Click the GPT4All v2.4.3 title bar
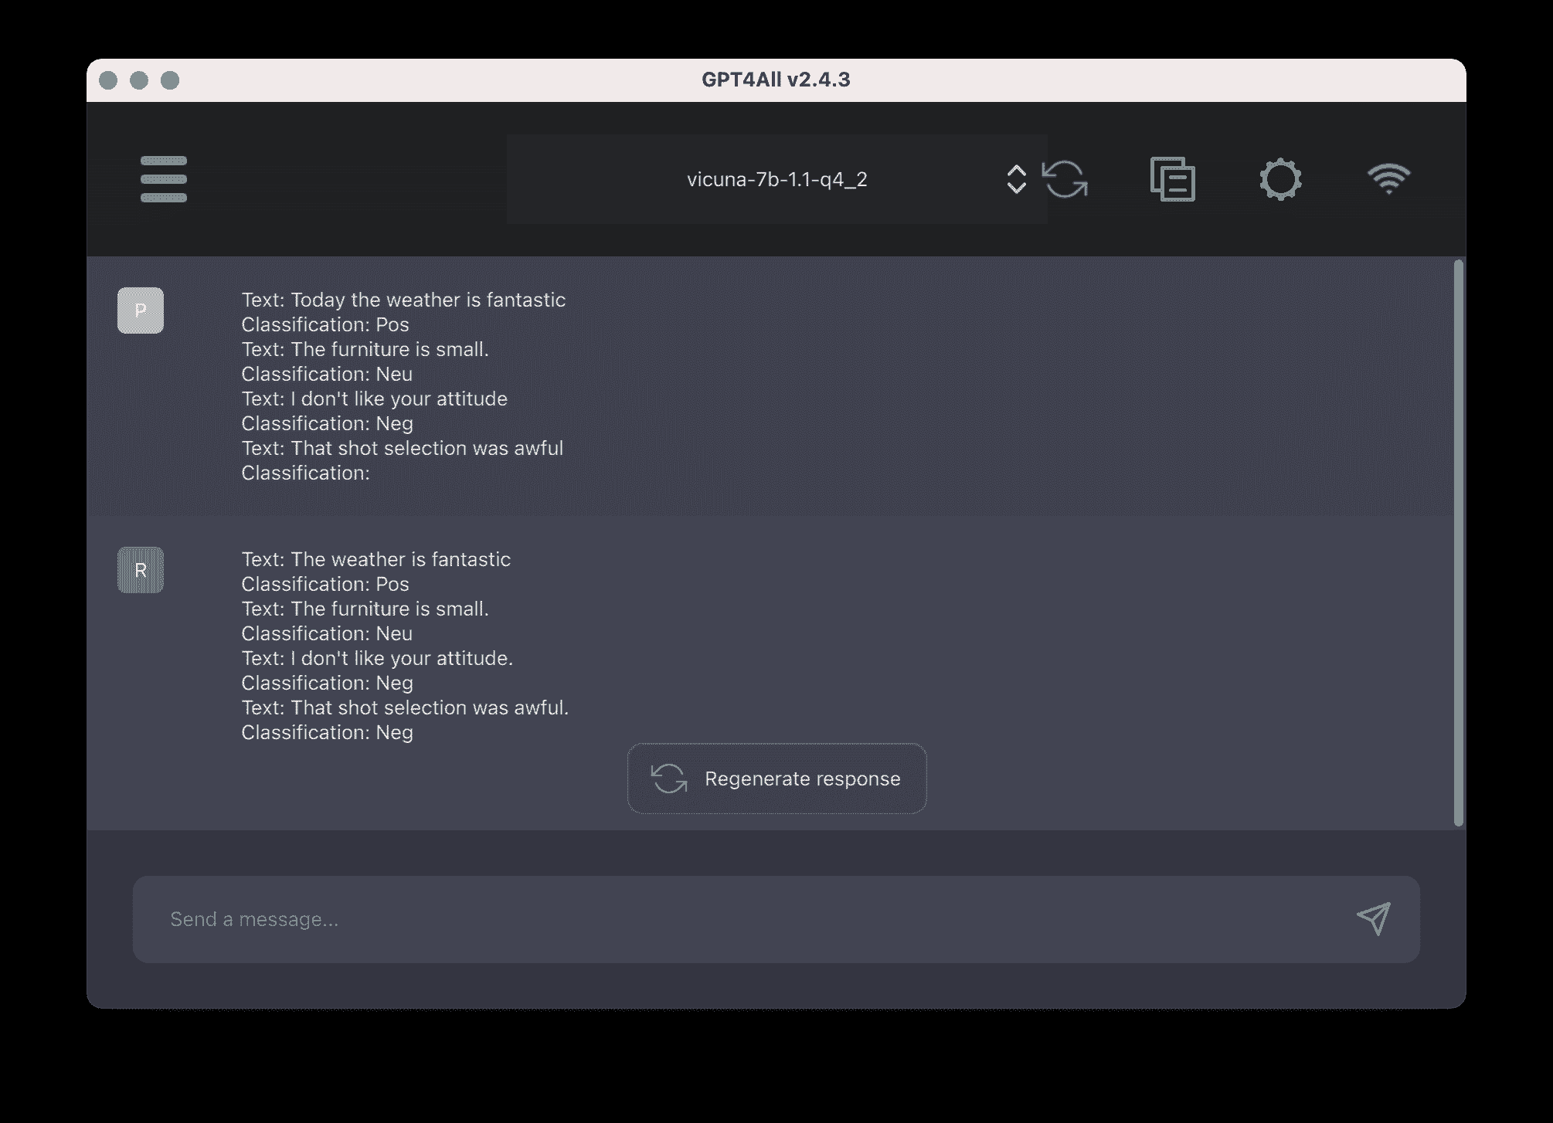 pyautogui.click(x=776, y=80)
